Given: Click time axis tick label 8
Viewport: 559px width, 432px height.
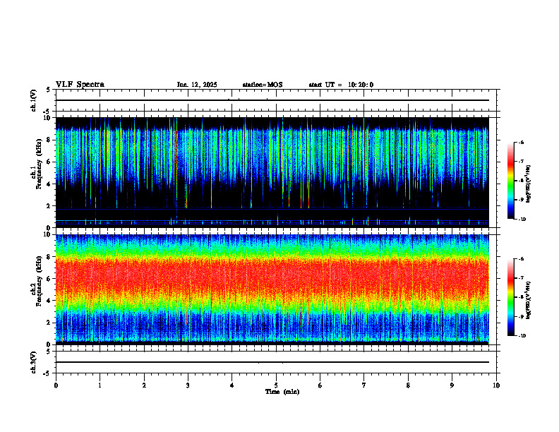Looking at the screenshot, I should point(408,385).
